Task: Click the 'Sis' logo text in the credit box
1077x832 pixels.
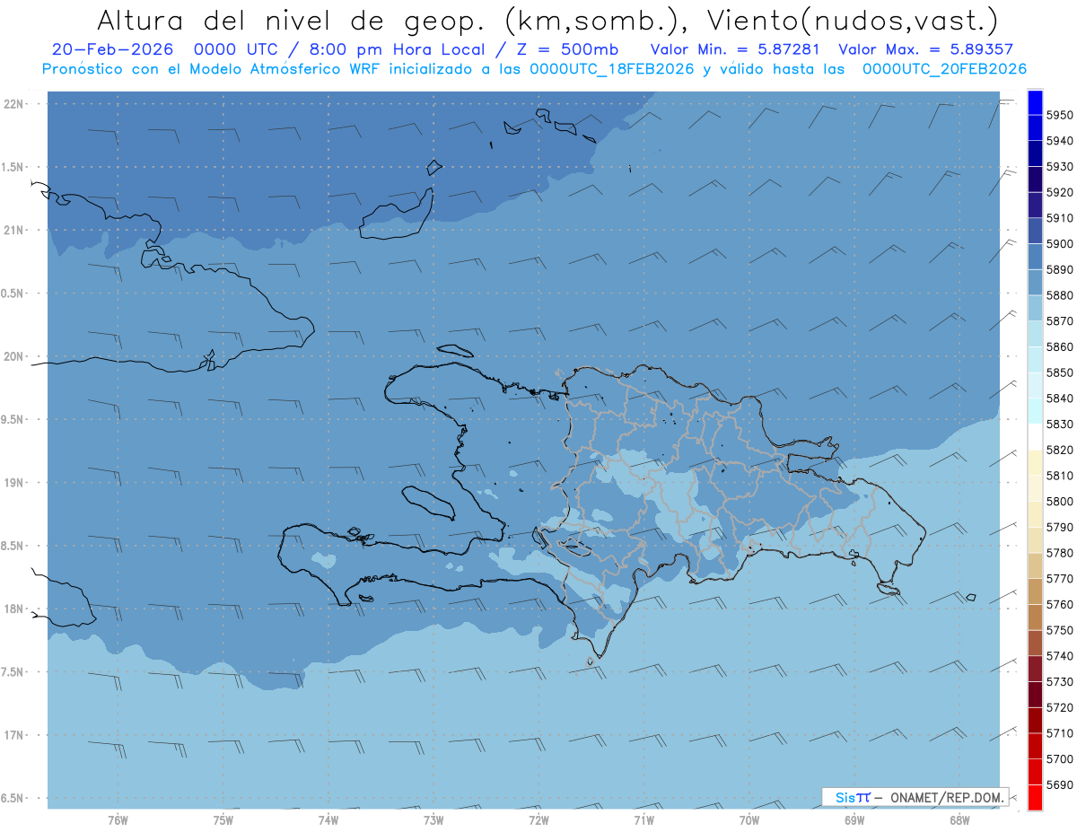Action: click(x=845, y=797)
